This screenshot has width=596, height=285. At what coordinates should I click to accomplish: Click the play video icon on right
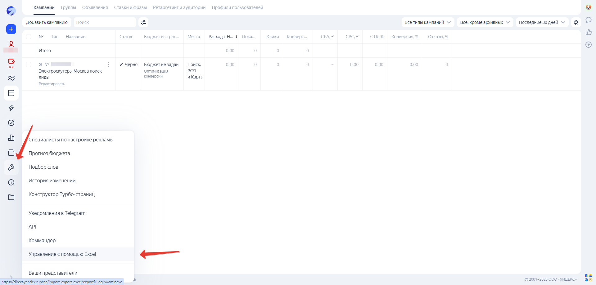tap(588, 45)
